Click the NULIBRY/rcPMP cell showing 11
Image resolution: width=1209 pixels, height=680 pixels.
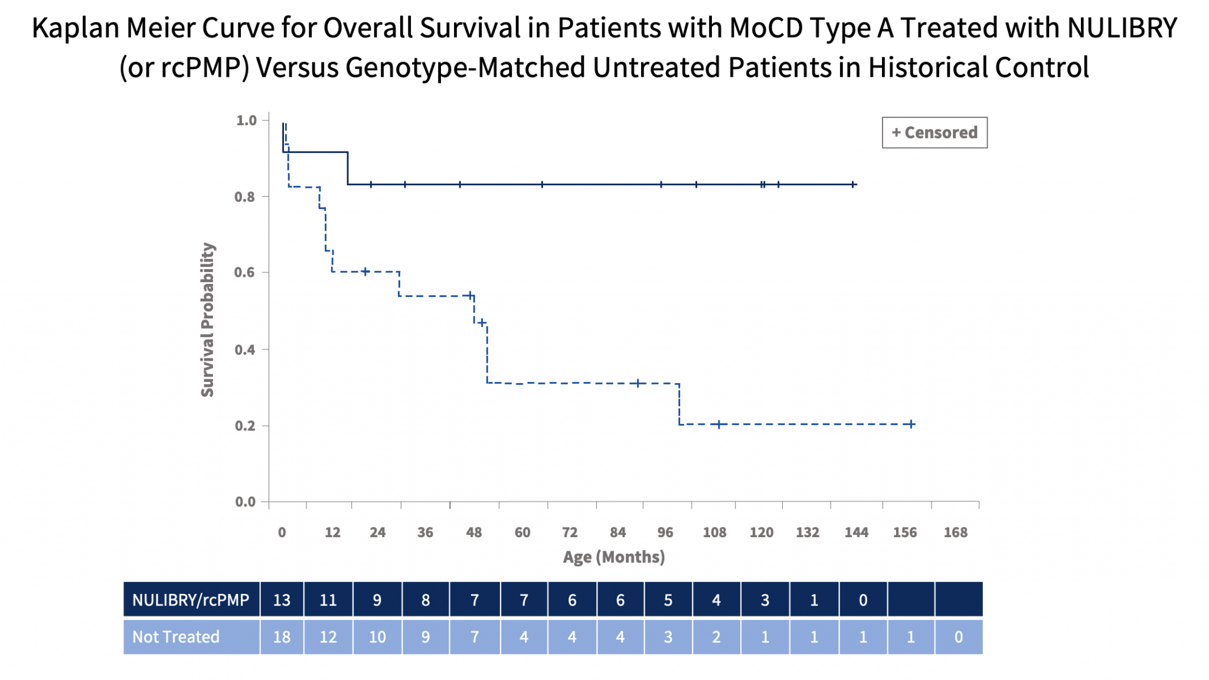[x=328, y=600]
